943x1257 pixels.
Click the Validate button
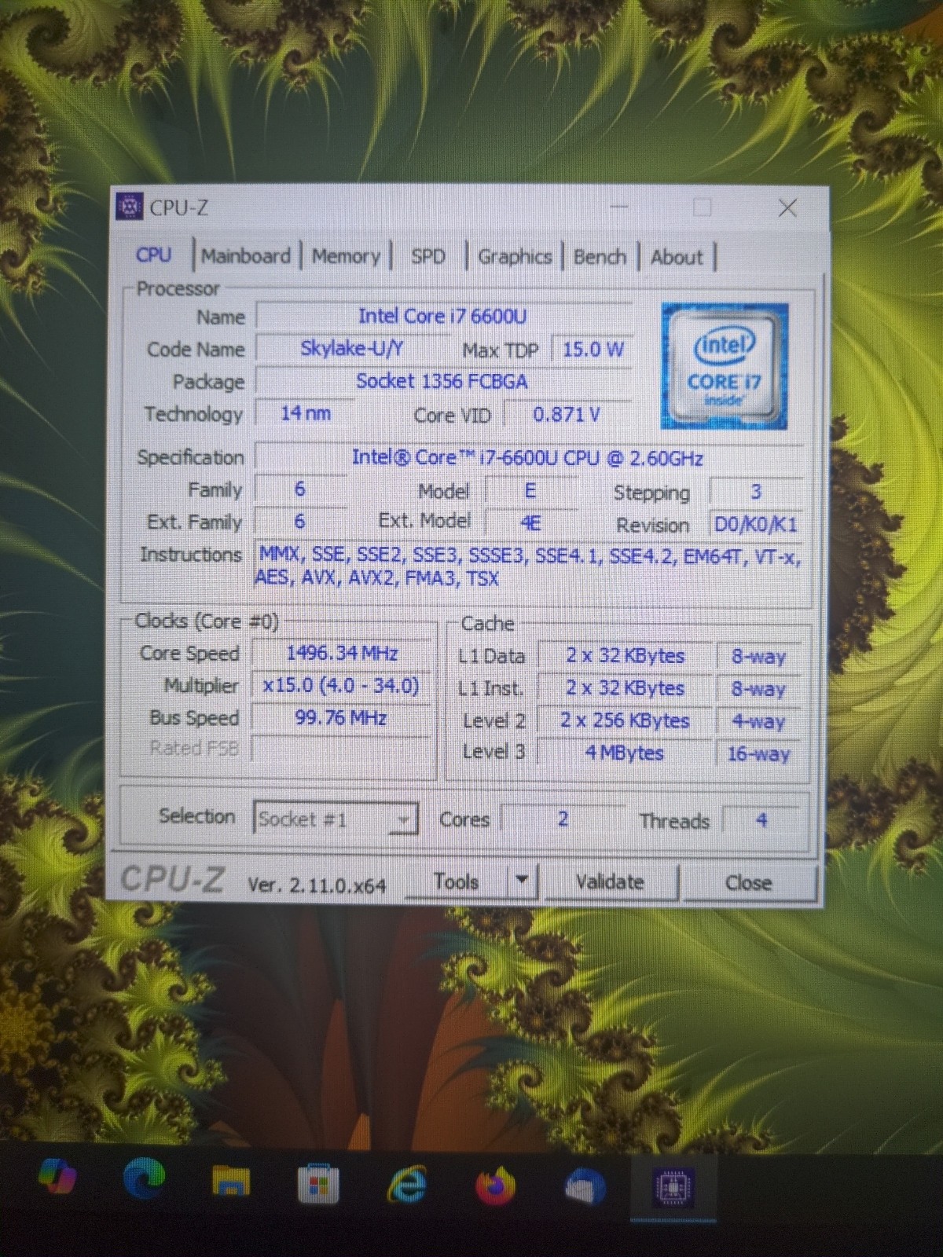(610, 882)
